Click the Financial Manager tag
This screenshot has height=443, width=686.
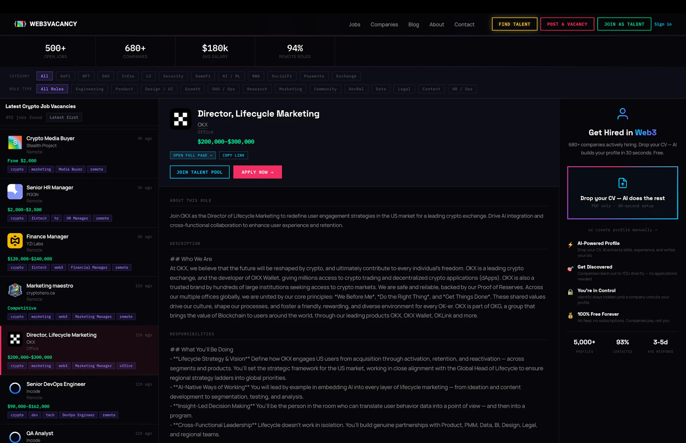click(89, 268)
